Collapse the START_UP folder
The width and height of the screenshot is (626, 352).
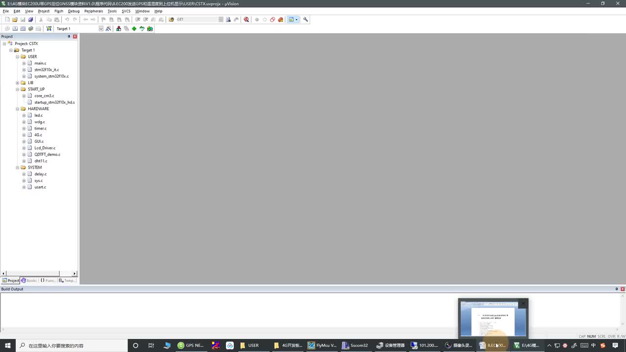pyautogui.click(x=17, y=89)
